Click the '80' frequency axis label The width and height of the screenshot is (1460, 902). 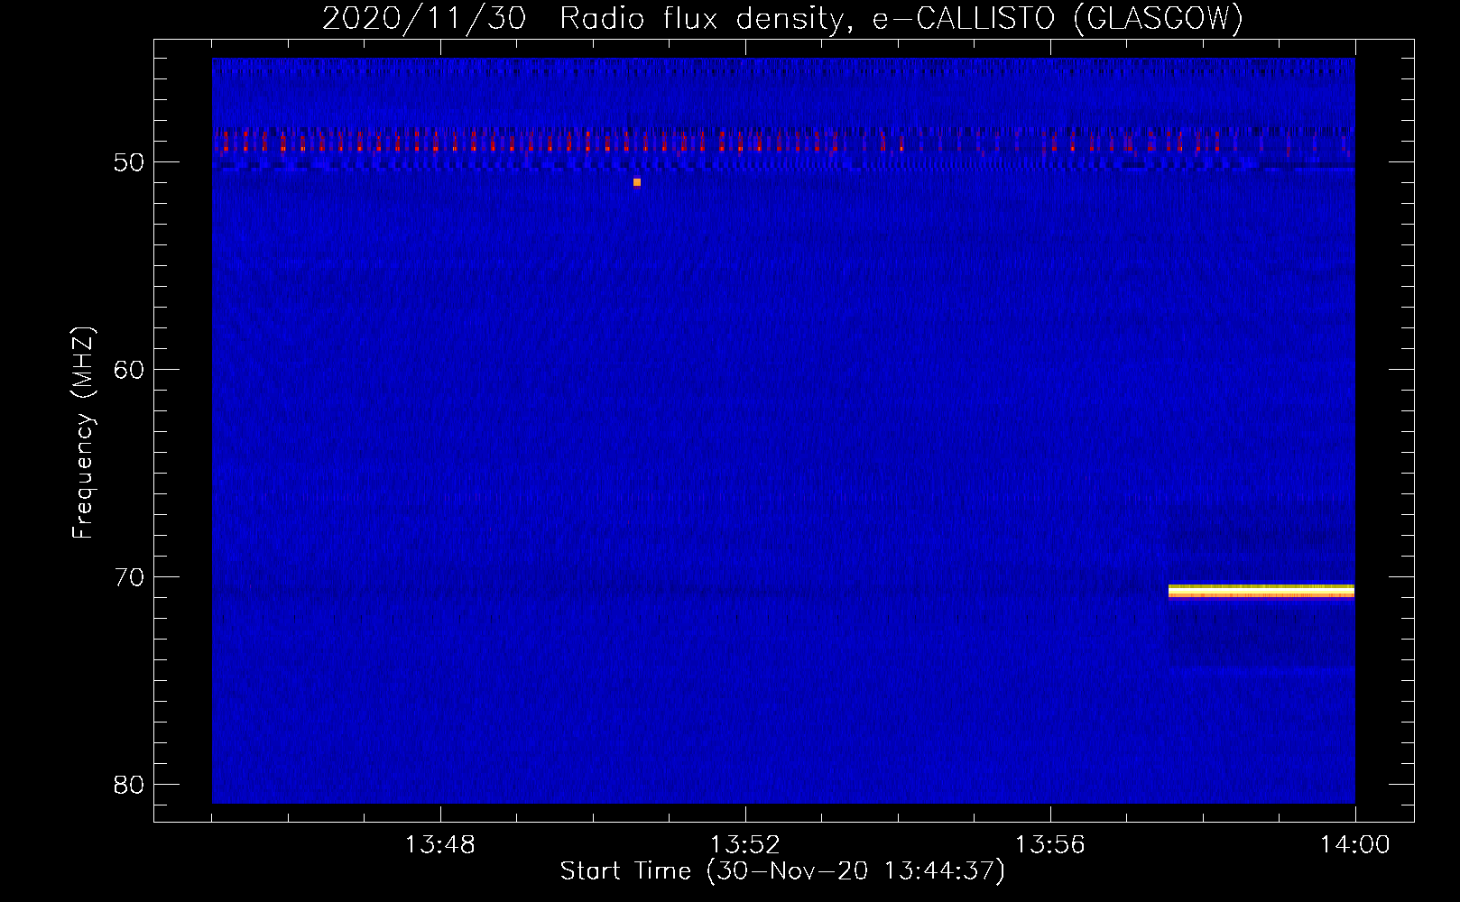pos(129,785)
